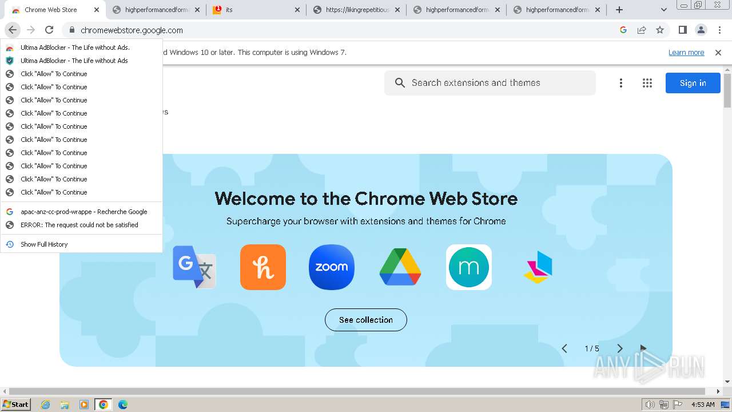Close the 'its' tab
Viewport: 732px width, 412px height.
tap(297, 10)
